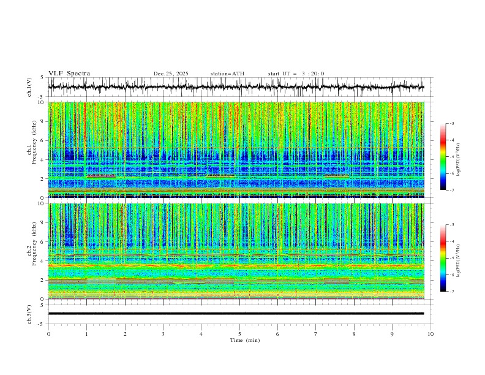Click the ch.1 voltage waveform trace panel

[239, 87]
